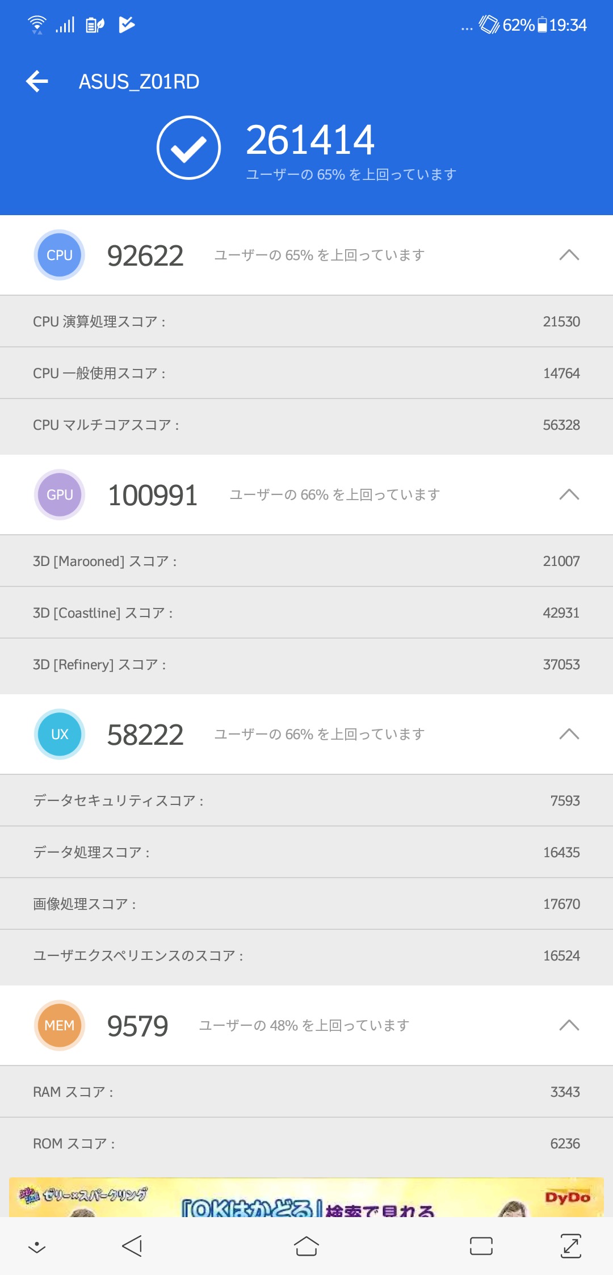Tap the Wi-Fi status bar icon
613x1275 pixels.
(x=37, y=25)
